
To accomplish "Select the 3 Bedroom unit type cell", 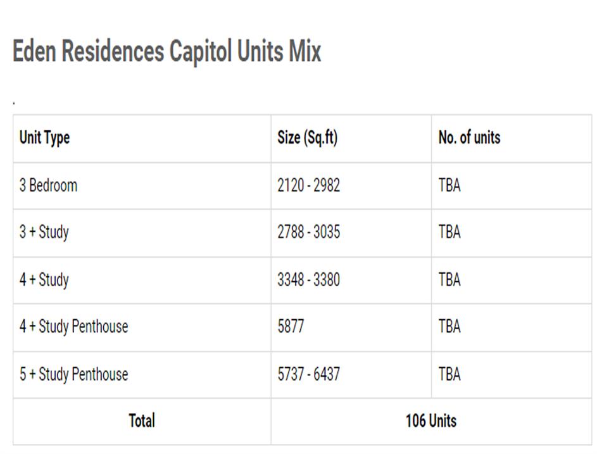I will click(x=48, y=186).
